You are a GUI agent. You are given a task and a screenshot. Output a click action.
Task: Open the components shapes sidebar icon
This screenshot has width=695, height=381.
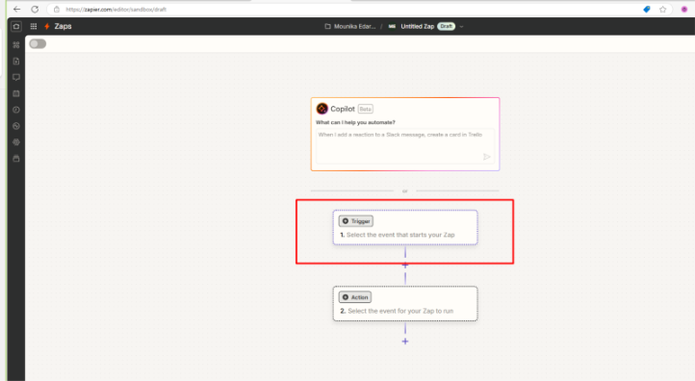(x=16, y=45)
